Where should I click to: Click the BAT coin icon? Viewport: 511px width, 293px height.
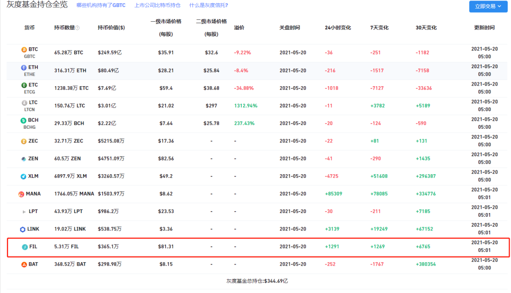[24, 265]
